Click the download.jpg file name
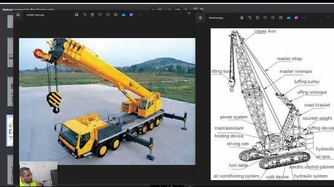The width and height of the screenshot is (334, 187). (216, 18)
